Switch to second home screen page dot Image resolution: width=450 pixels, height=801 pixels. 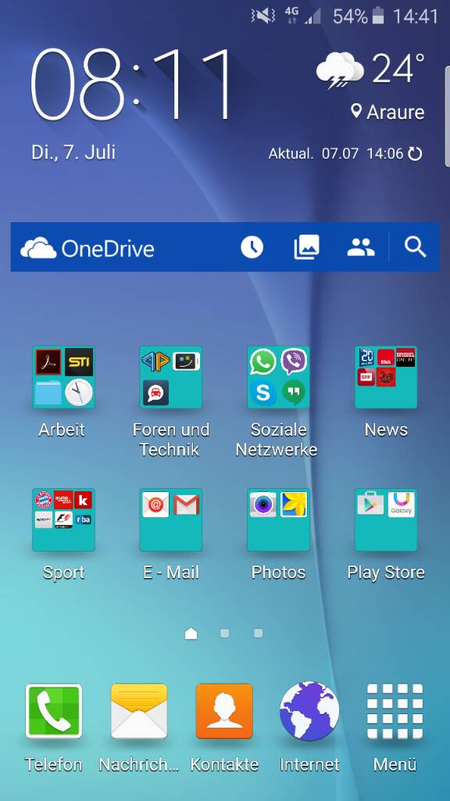224,634
